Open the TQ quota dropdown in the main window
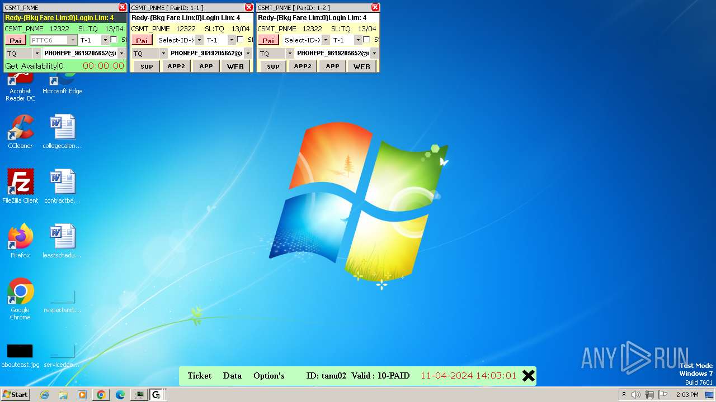 (37, 54)
